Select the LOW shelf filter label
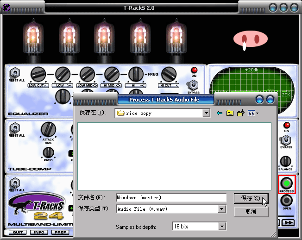 click(63, 86)
